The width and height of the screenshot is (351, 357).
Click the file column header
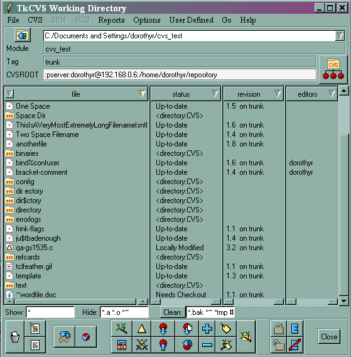76,94
